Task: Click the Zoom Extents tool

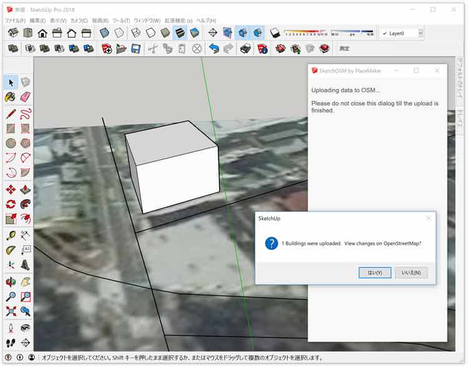Action: (x=11, y=311)
